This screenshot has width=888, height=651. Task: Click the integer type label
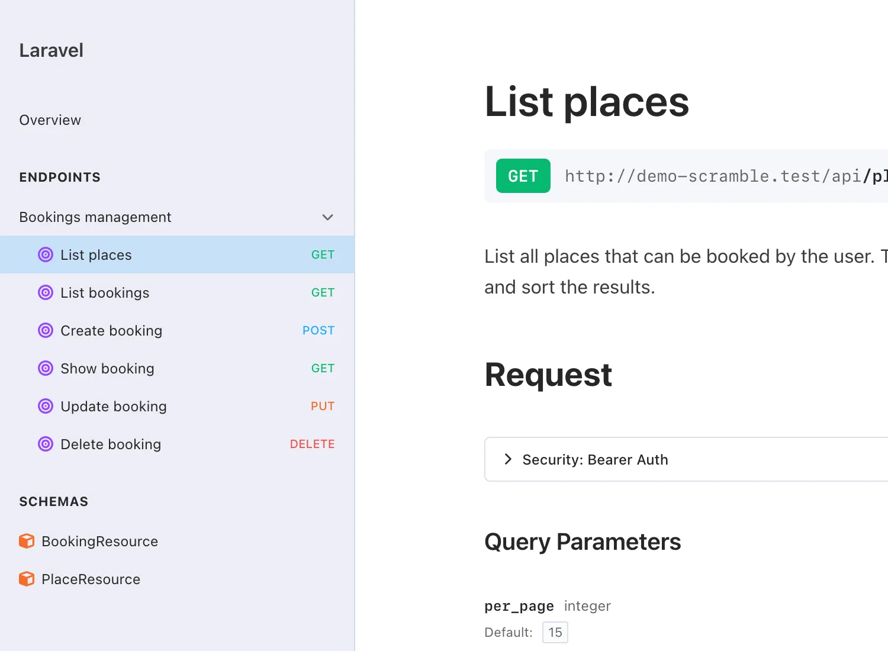[587, 606]
